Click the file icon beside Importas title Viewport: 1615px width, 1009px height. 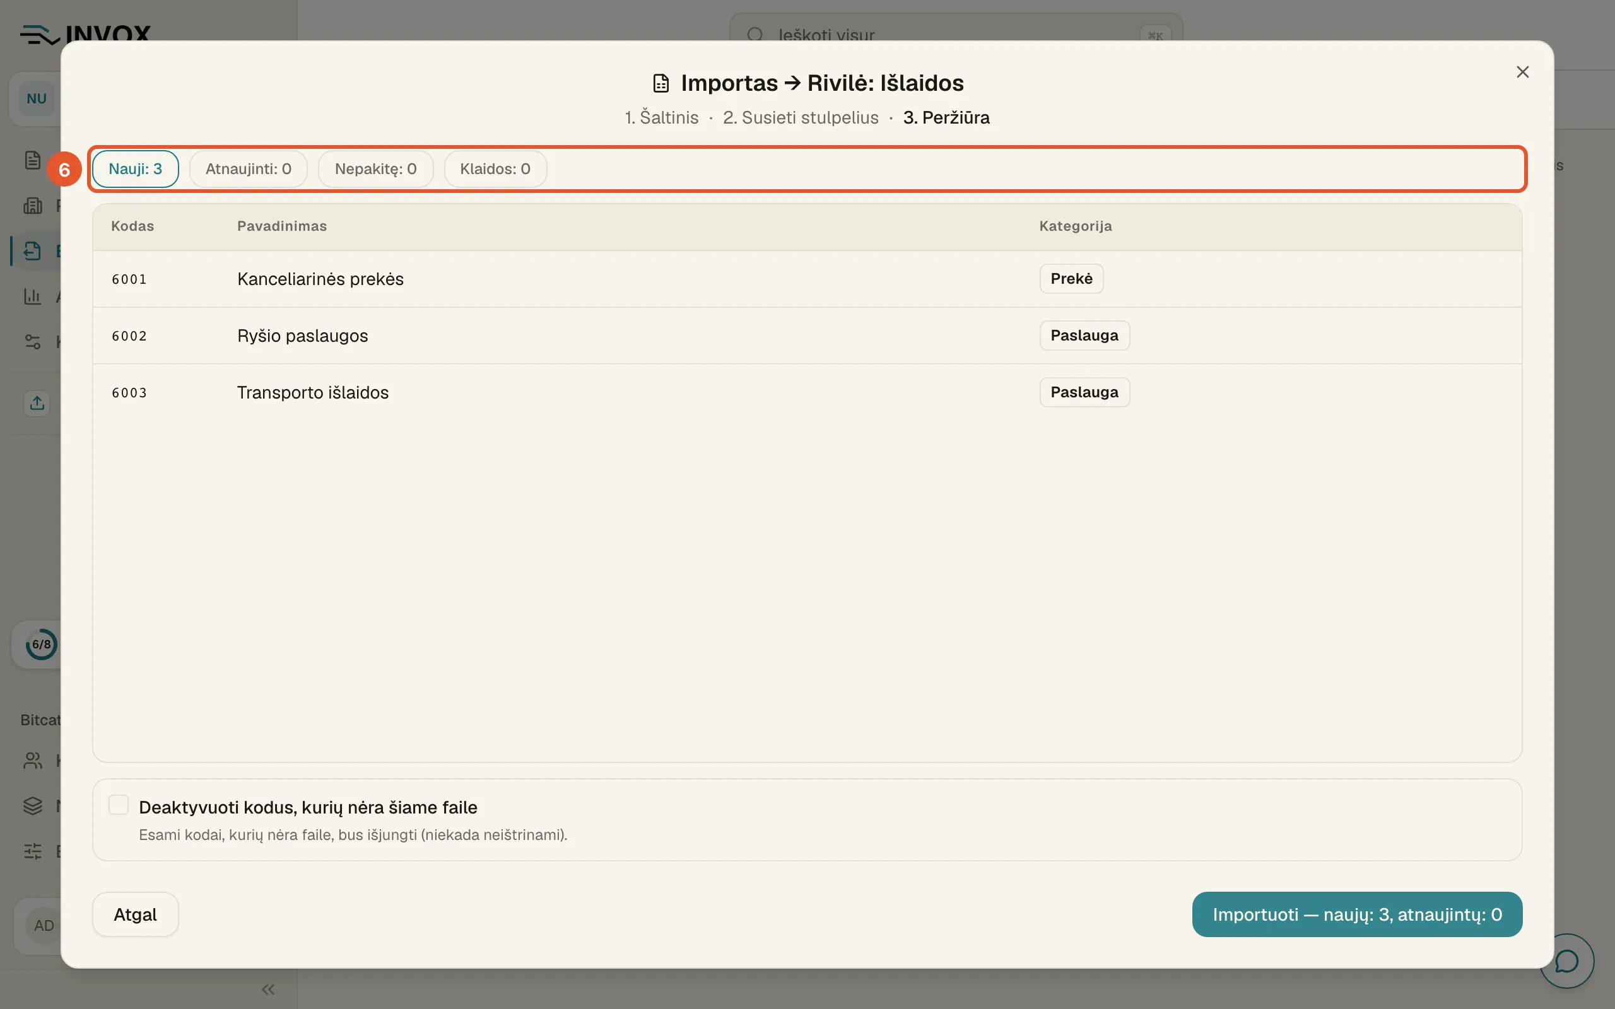(661, 83)
